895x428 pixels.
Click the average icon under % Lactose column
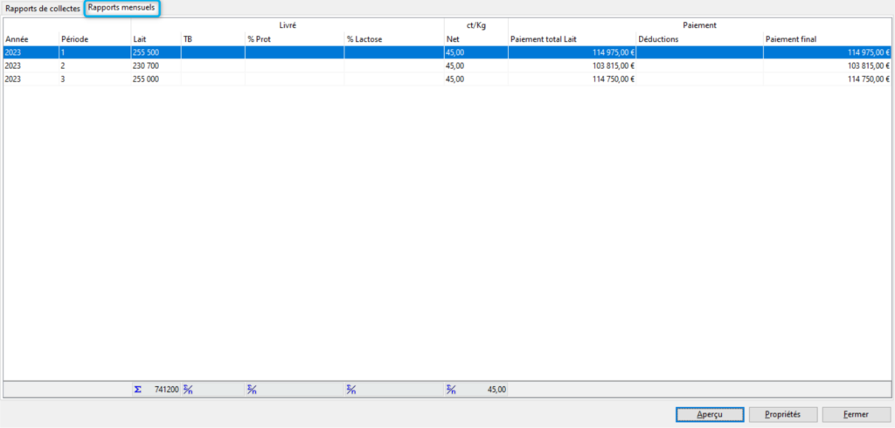(351, 390)
